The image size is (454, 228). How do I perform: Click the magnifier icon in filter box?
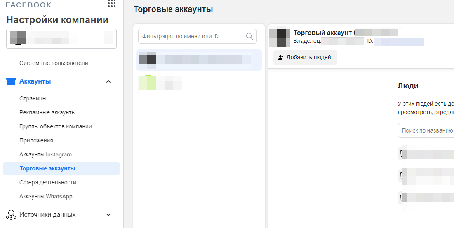(x=249, y=36)
